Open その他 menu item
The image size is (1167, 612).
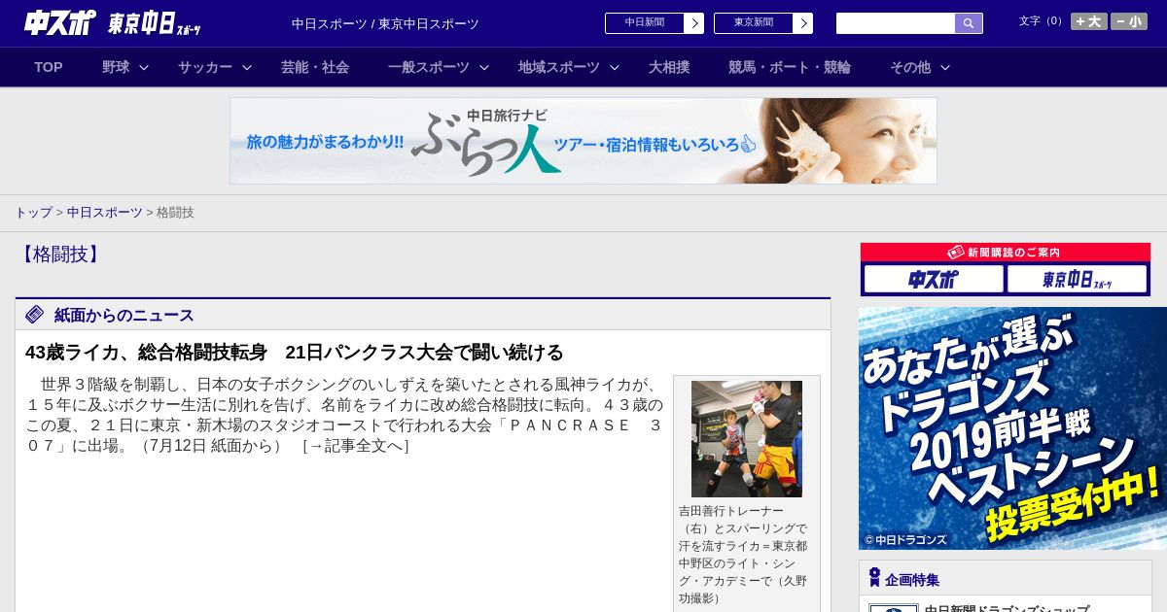click(910, 67)
